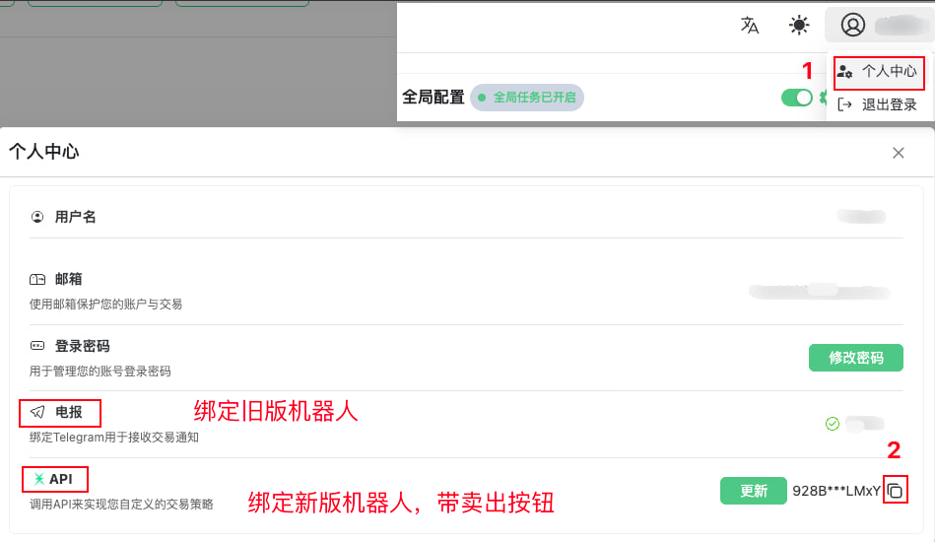Viewport: 935px width, 542px height.
Task: Click the Telegram paper plane icon
Action: pyautogui.click(x=37, y=412)
